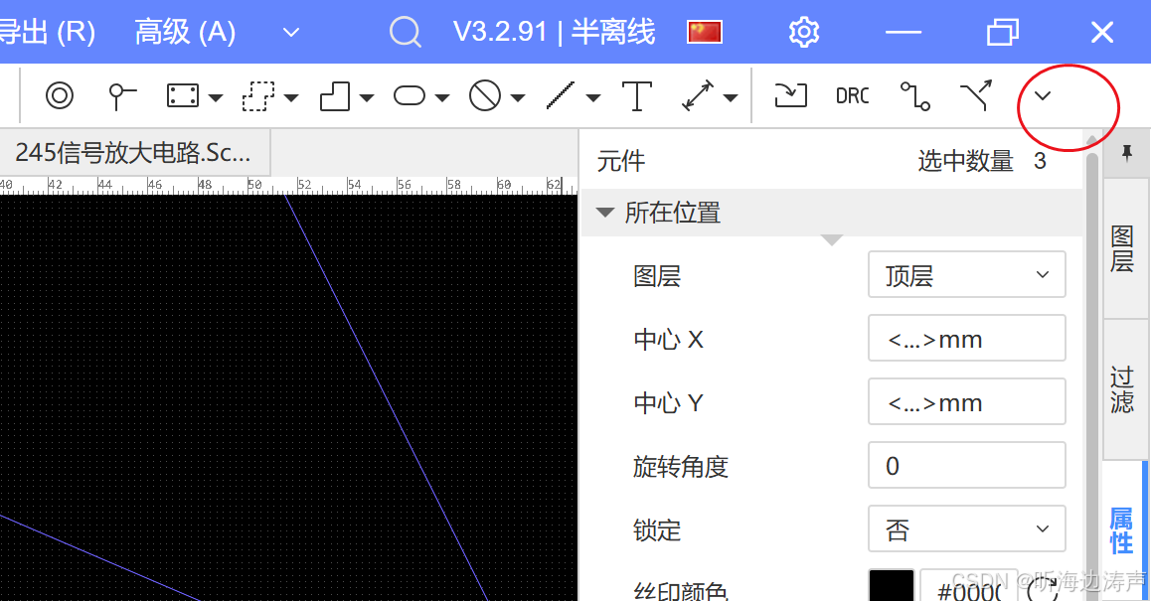Select the single routing tool
The width and height of the screenshot is (1151, 601).
[915, 96]
